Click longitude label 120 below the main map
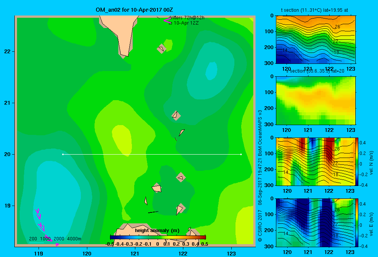This screenshot has height=257, width=378. coord(87,253)
